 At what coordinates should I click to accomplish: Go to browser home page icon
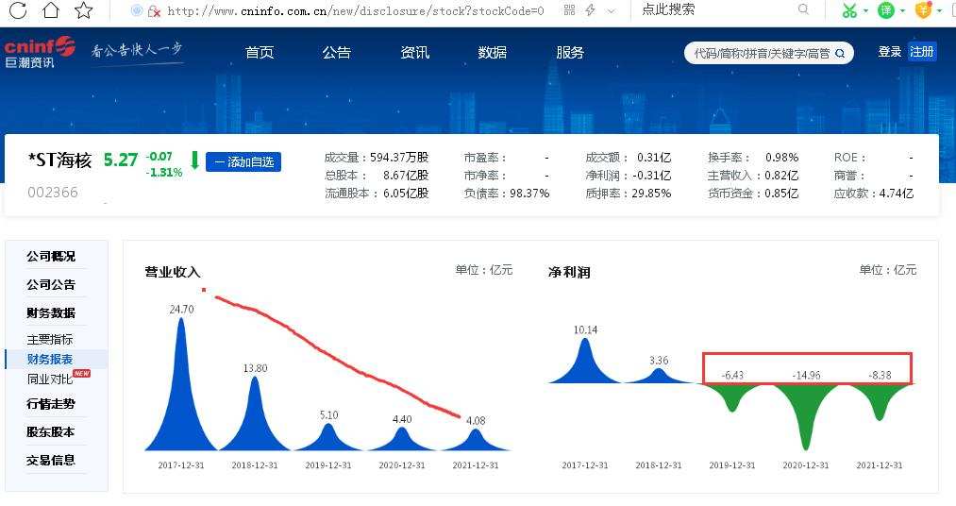pos(51,9)
